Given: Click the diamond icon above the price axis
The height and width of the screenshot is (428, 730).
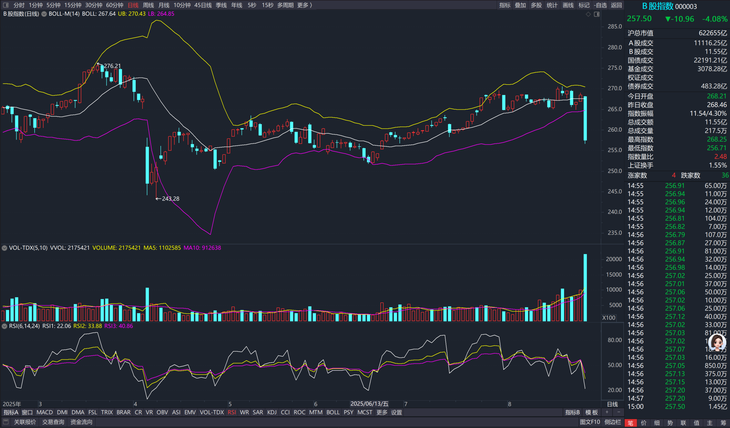Looking at the screenshot, I should (x=588, y=14).
